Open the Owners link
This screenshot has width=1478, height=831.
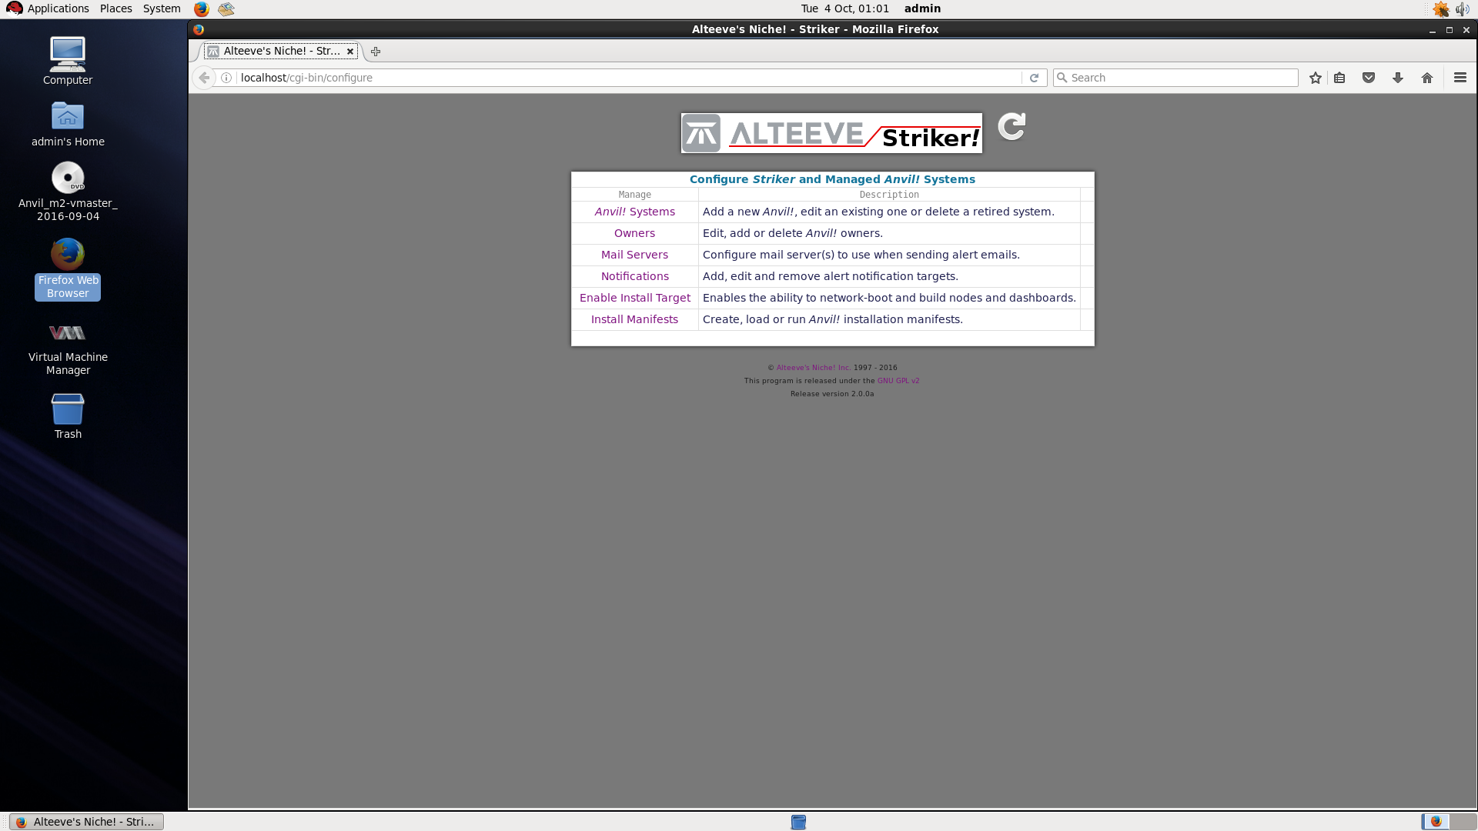pos(634,233)
